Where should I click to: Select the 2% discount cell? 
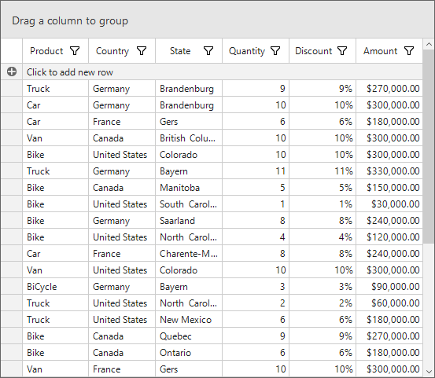[x=323, y=303]
